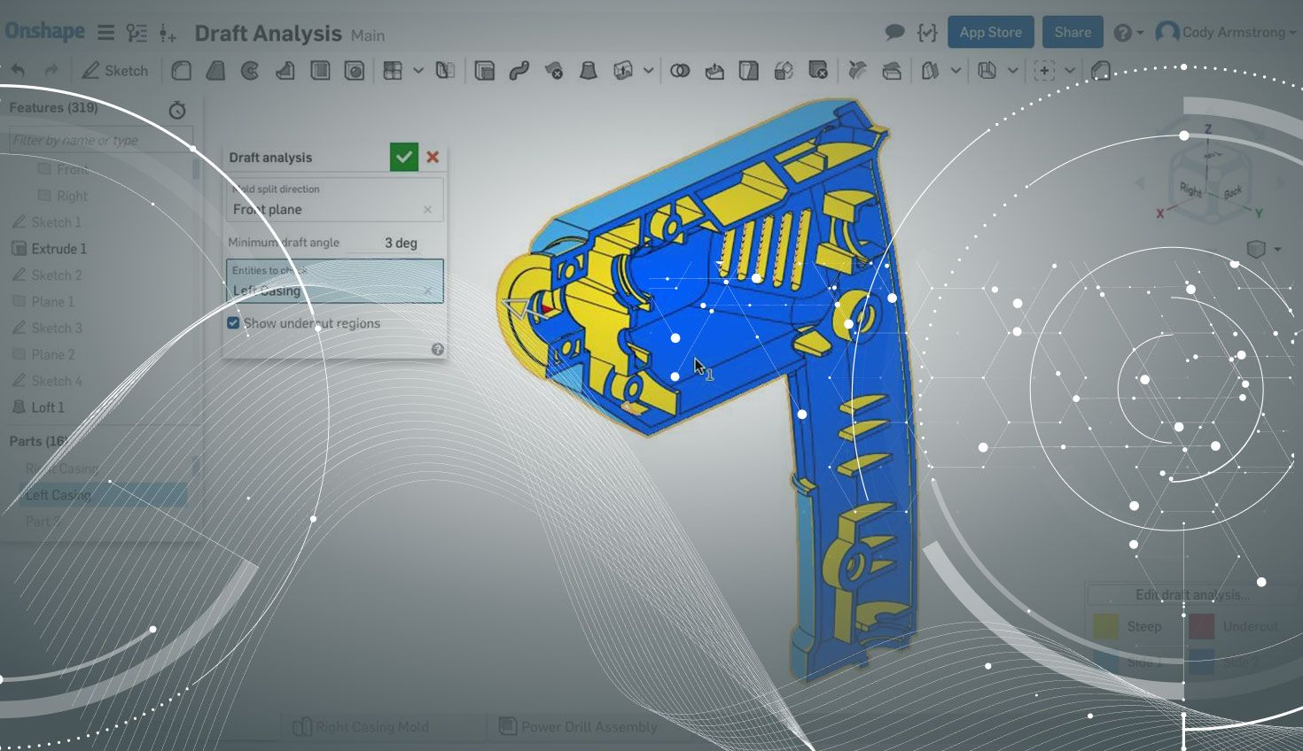Open rollback history stopwatch icon

177,110
